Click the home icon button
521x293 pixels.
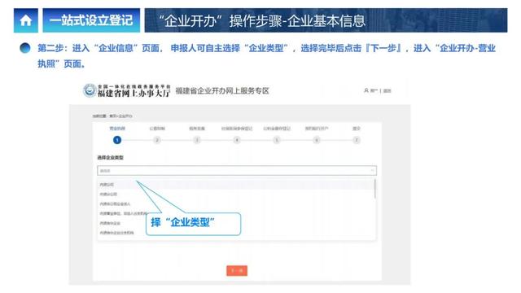click(25, 20)
